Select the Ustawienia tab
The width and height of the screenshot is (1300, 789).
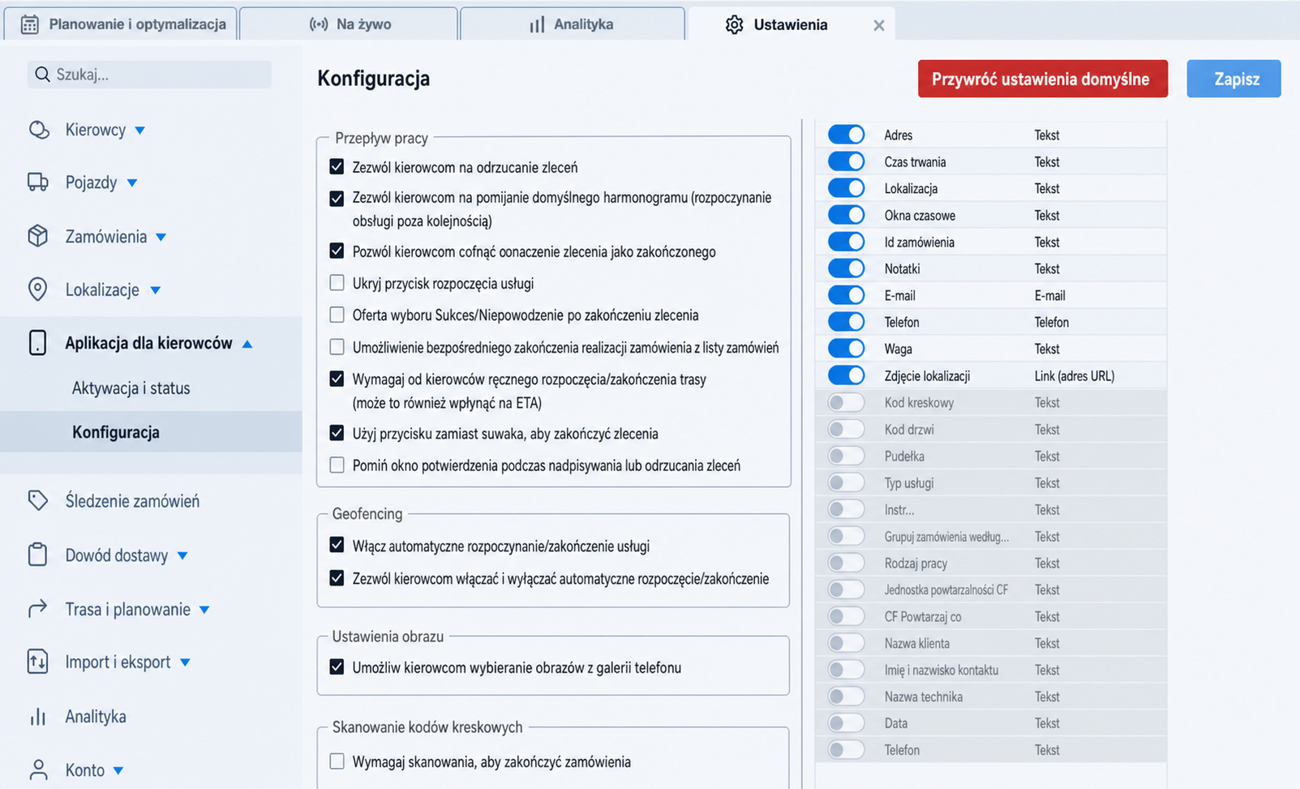coord(791,24)
